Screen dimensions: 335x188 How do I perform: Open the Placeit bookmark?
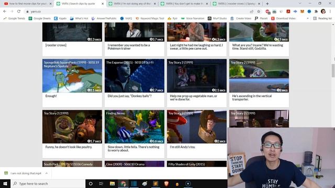261,19
